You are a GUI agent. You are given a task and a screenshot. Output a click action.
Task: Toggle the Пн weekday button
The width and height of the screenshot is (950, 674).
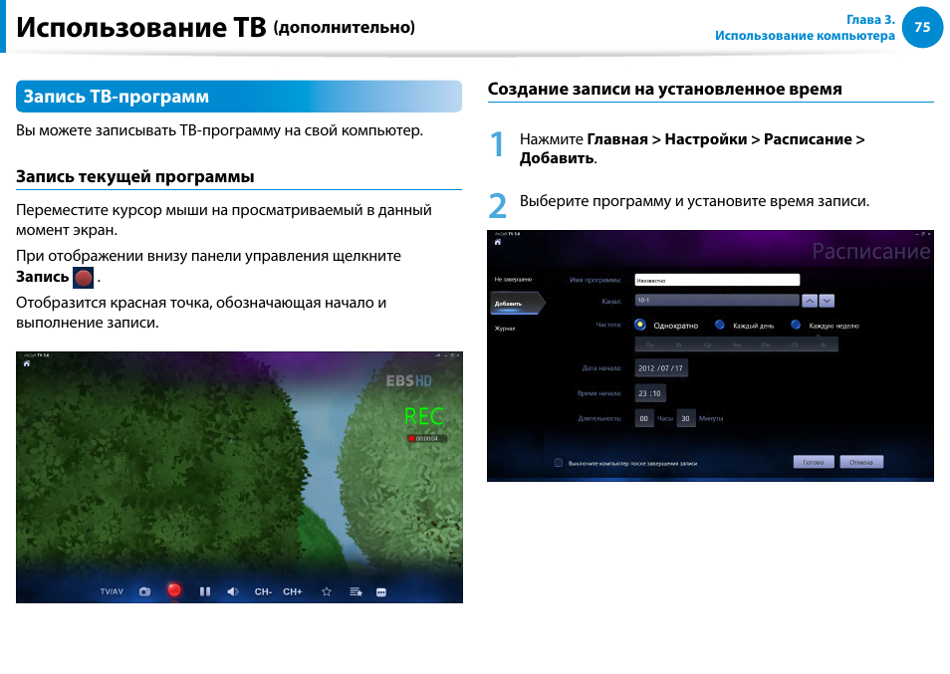coord(649,344)
